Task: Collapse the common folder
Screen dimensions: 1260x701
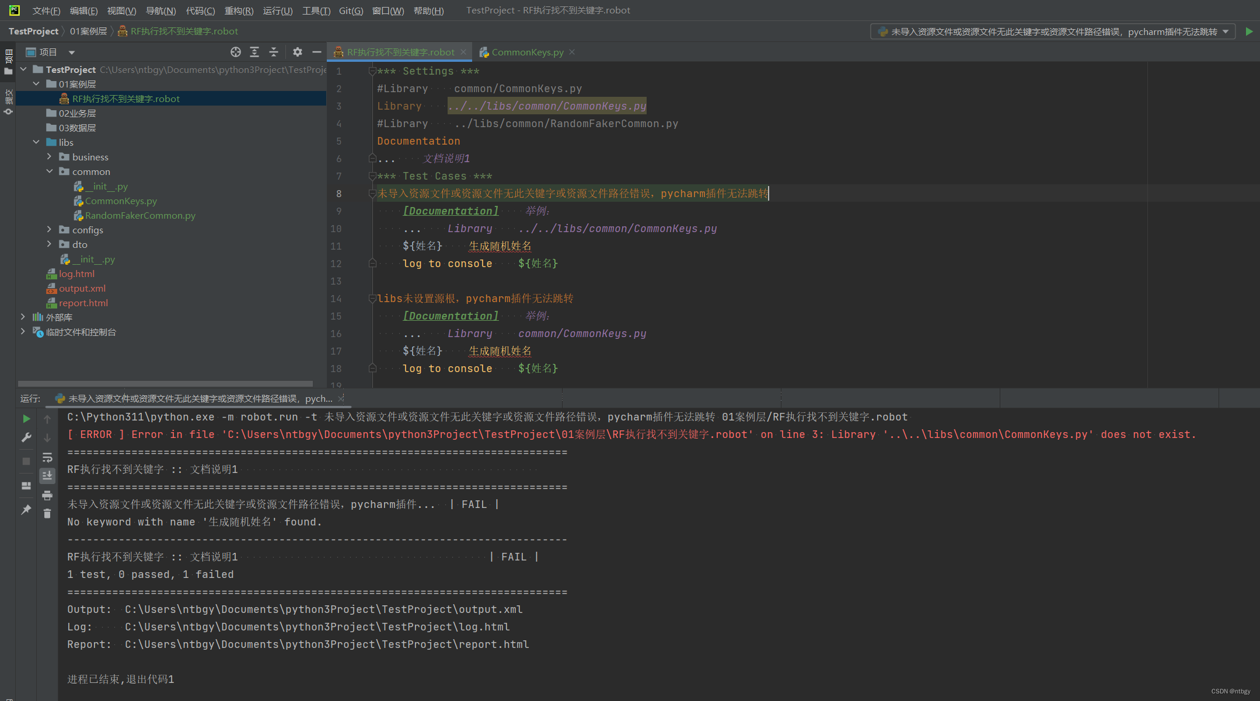Action: click(x=50, y=171)
